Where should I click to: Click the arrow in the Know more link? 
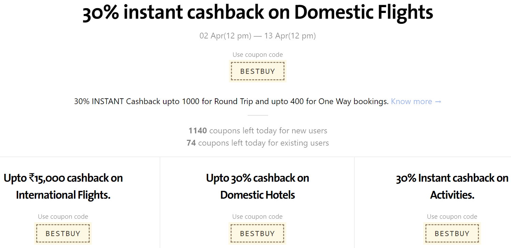point(438,101)
